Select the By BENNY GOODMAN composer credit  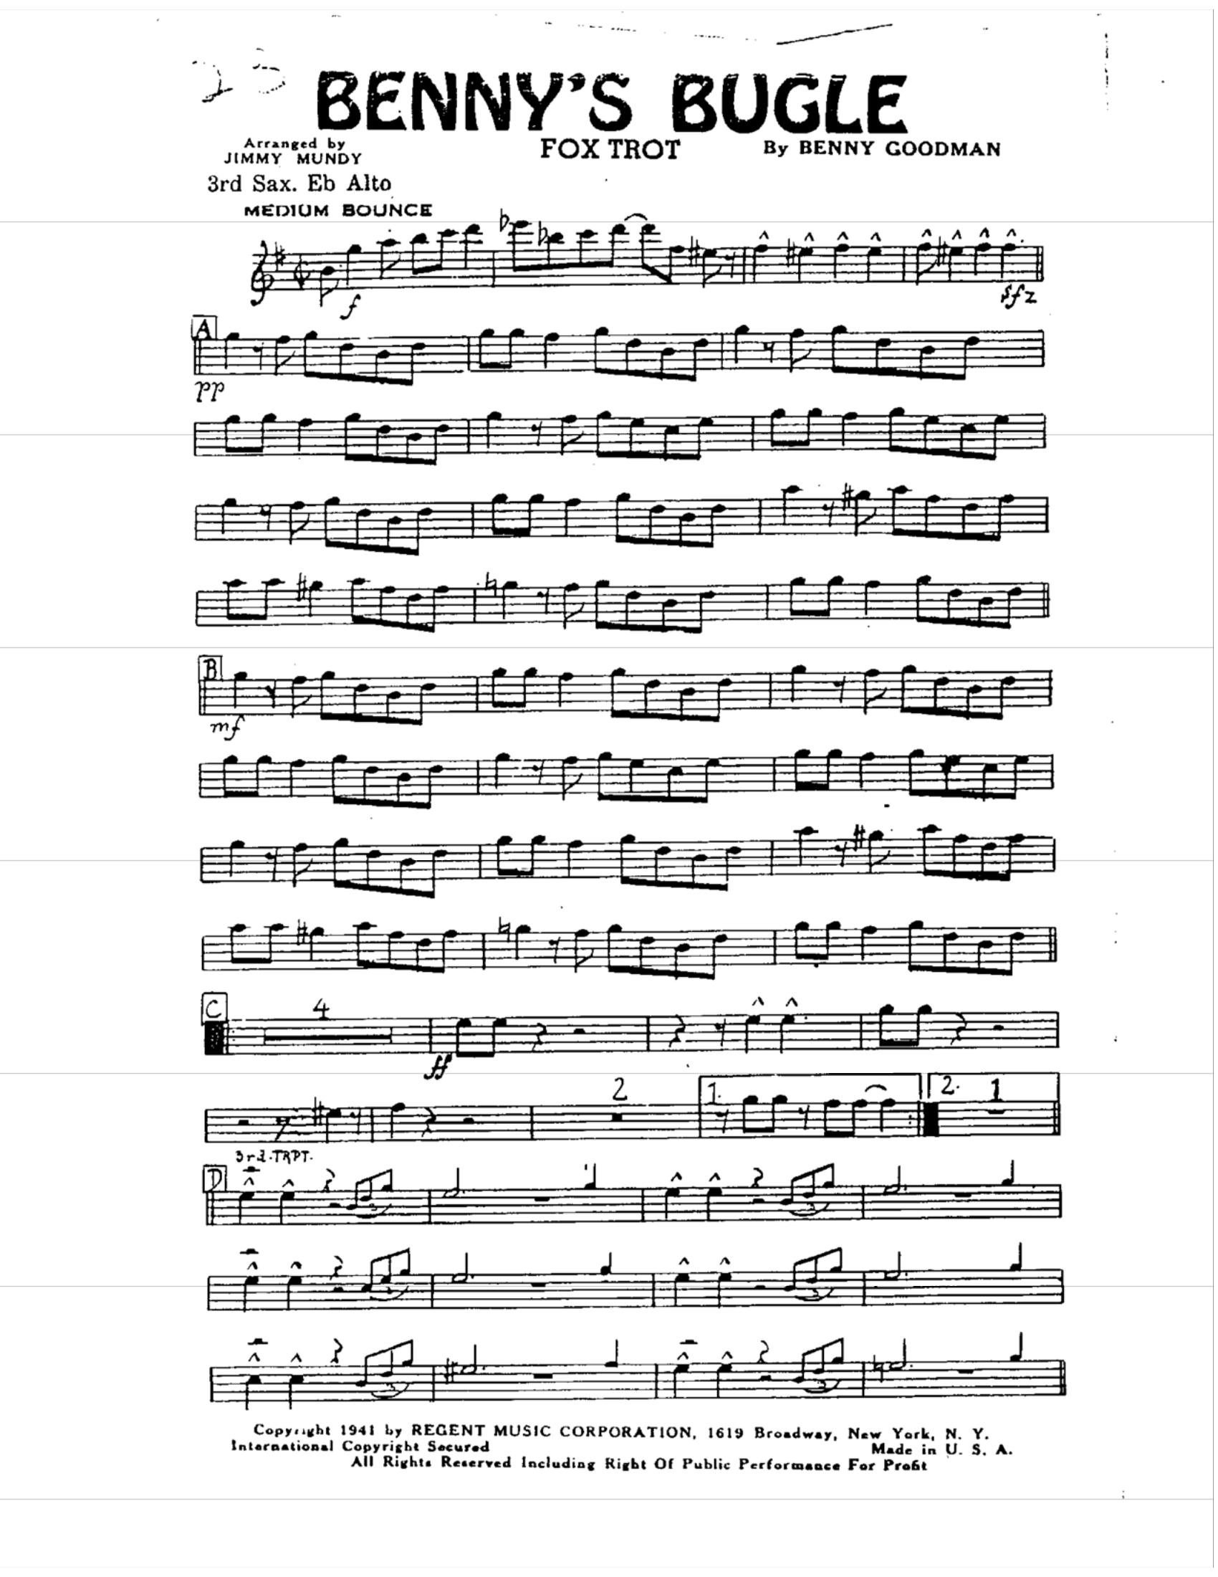tap(882, 149)
